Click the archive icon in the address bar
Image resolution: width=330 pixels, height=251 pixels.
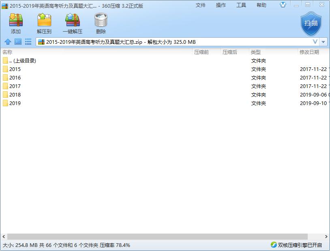(x=42, y=42)
